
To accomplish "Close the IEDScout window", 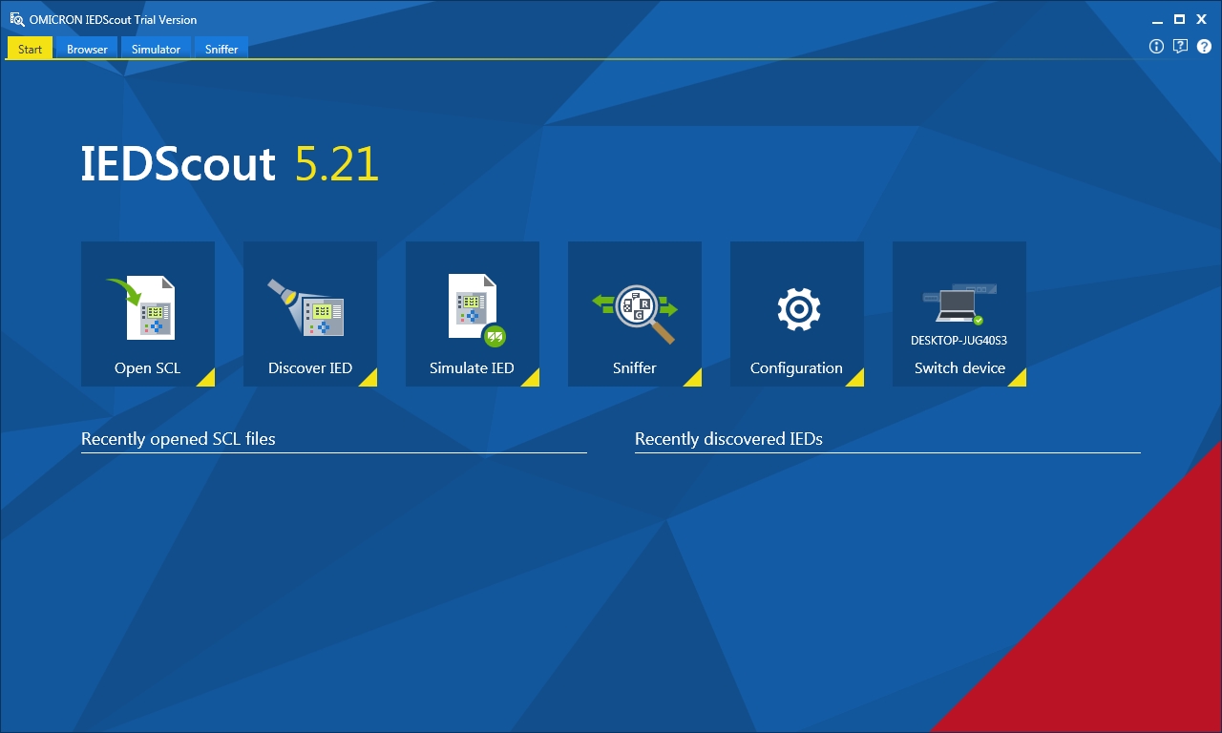I will (1202, 19).
